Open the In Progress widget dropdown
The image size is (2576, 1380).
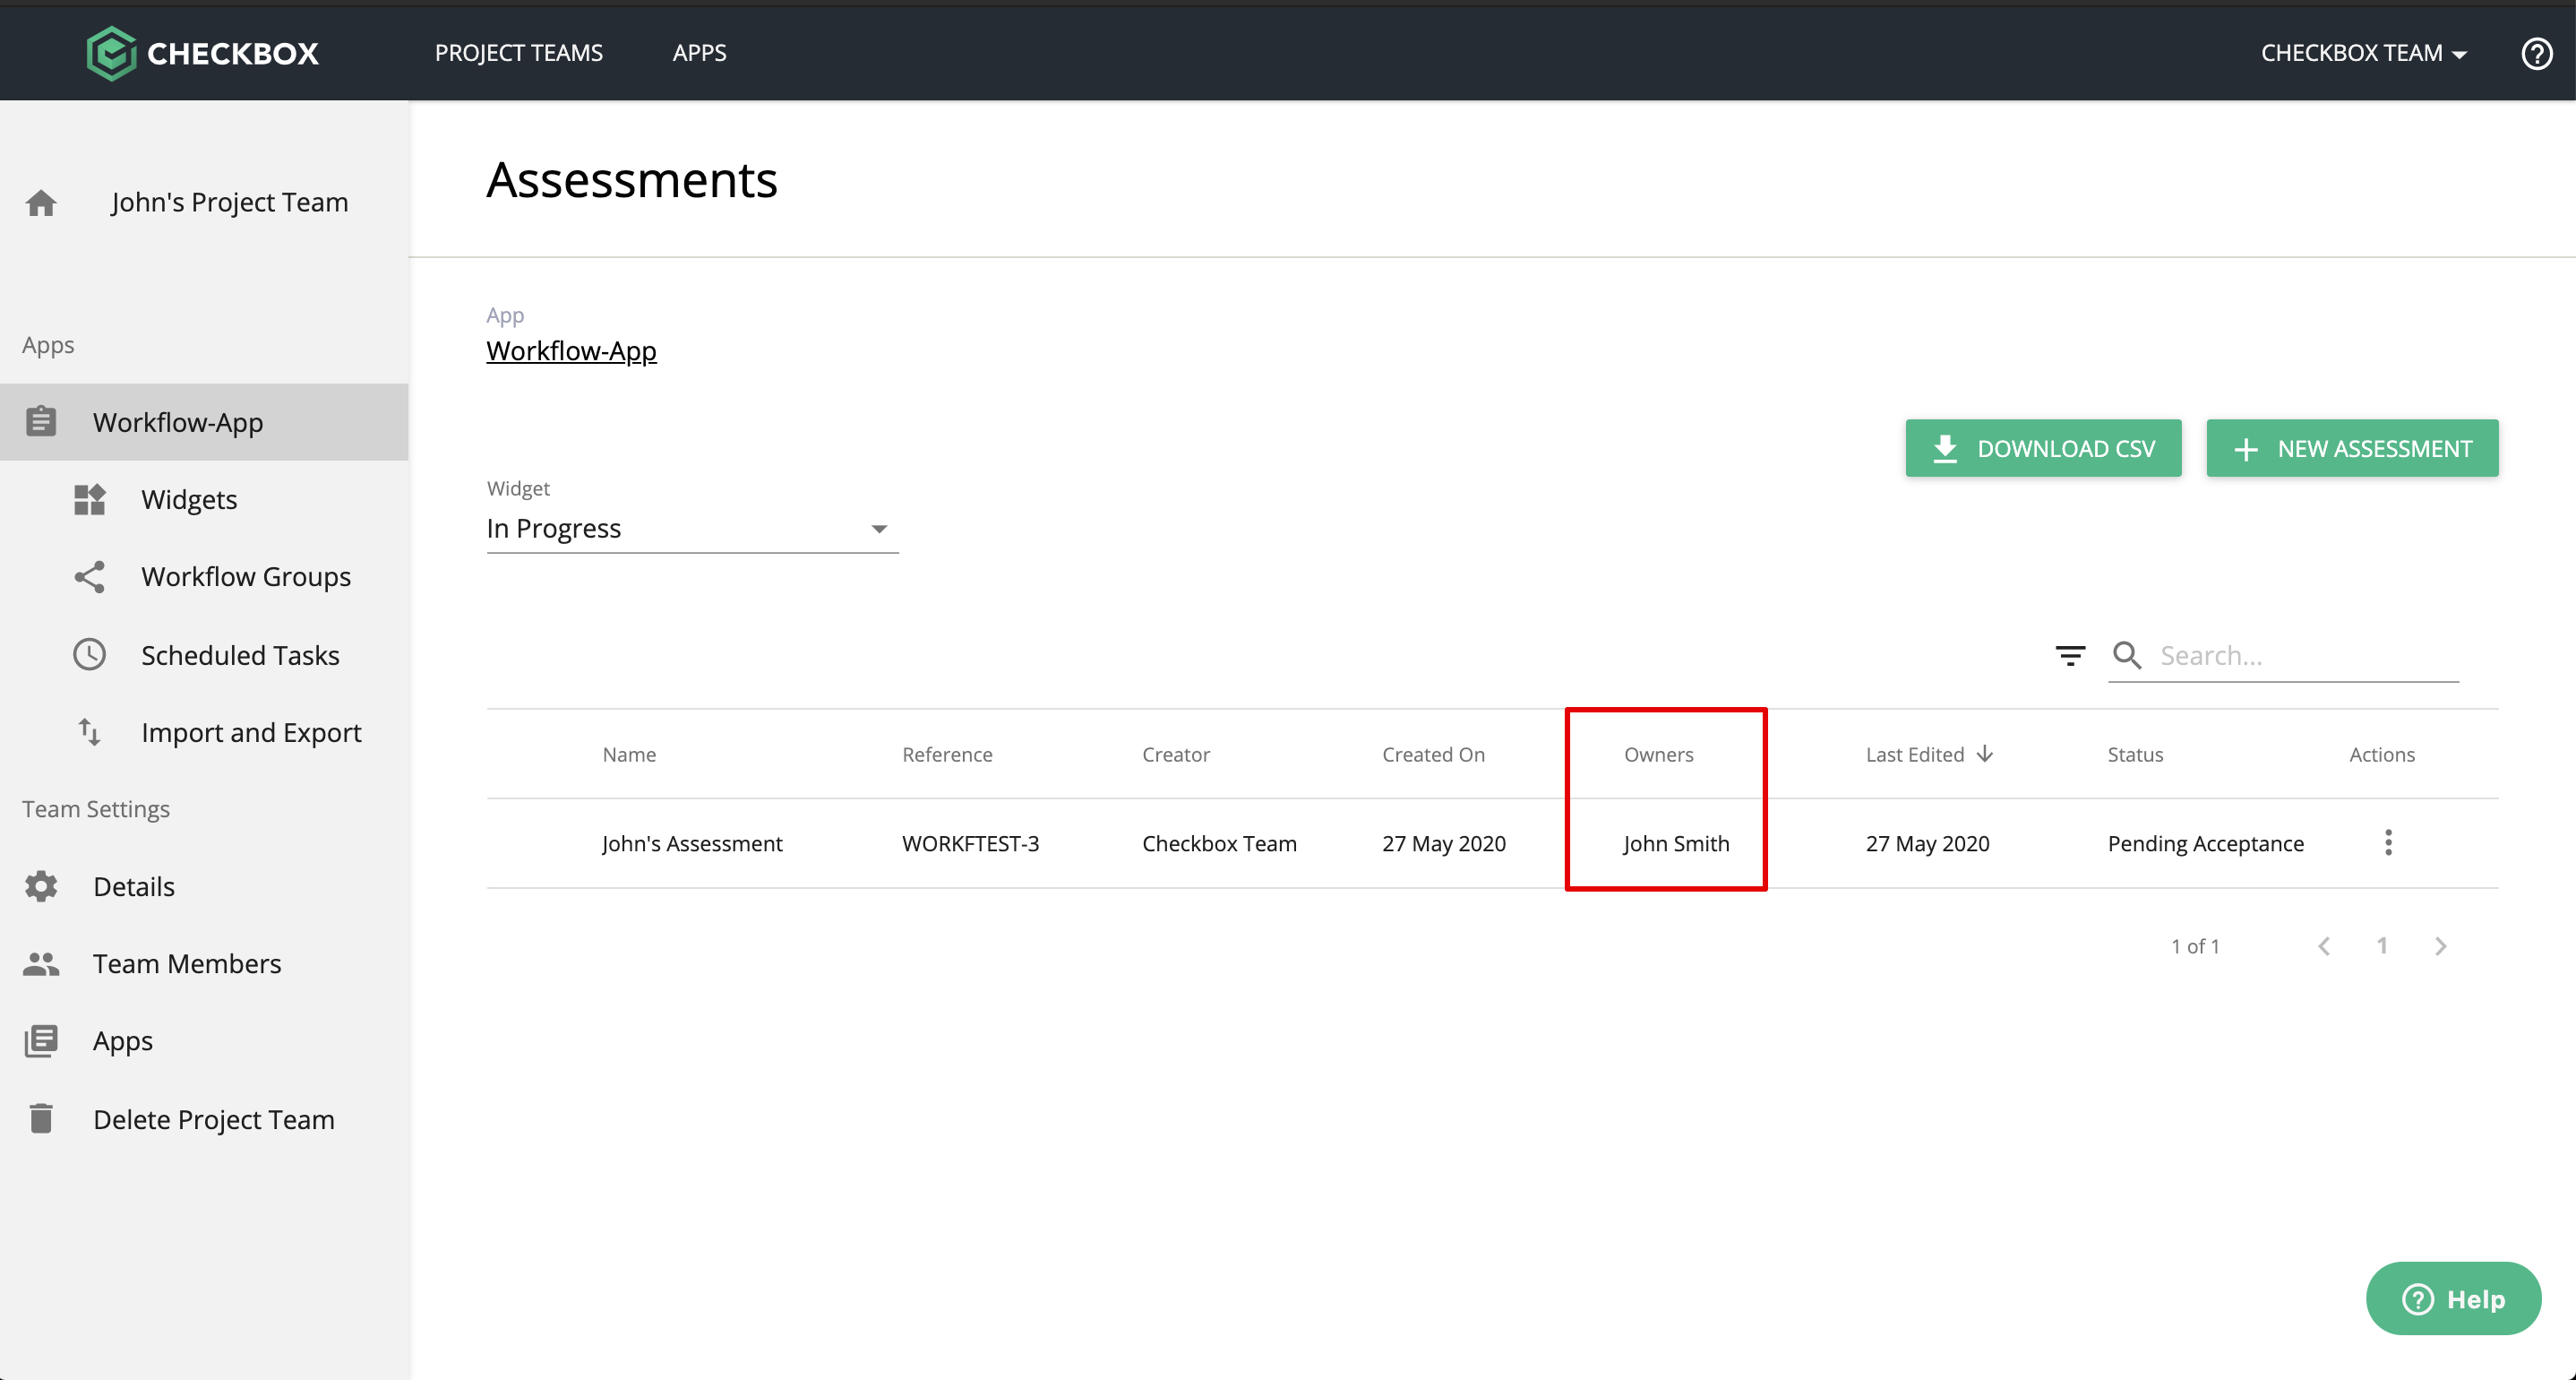[692, 529]
